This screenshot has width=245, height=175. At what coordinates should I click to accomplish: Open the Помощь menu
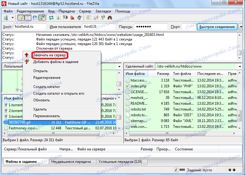123,11
